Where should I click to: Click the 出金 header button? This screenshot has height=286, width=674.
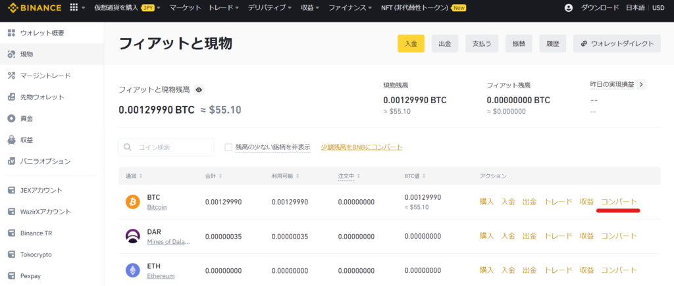pyautogui.click(x=445, y=43)
